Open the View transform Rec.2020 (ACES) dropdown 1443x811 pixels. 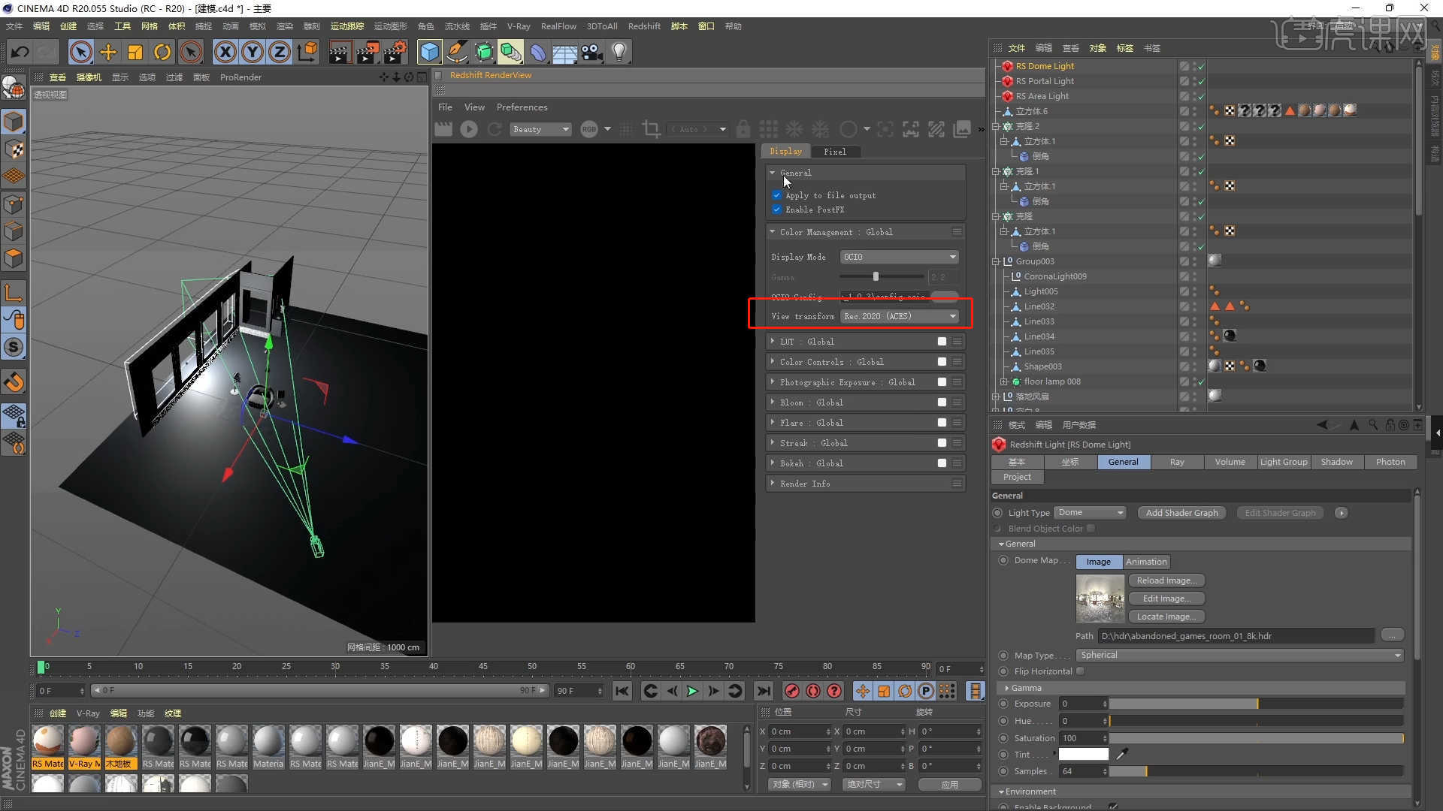(899, 315)
